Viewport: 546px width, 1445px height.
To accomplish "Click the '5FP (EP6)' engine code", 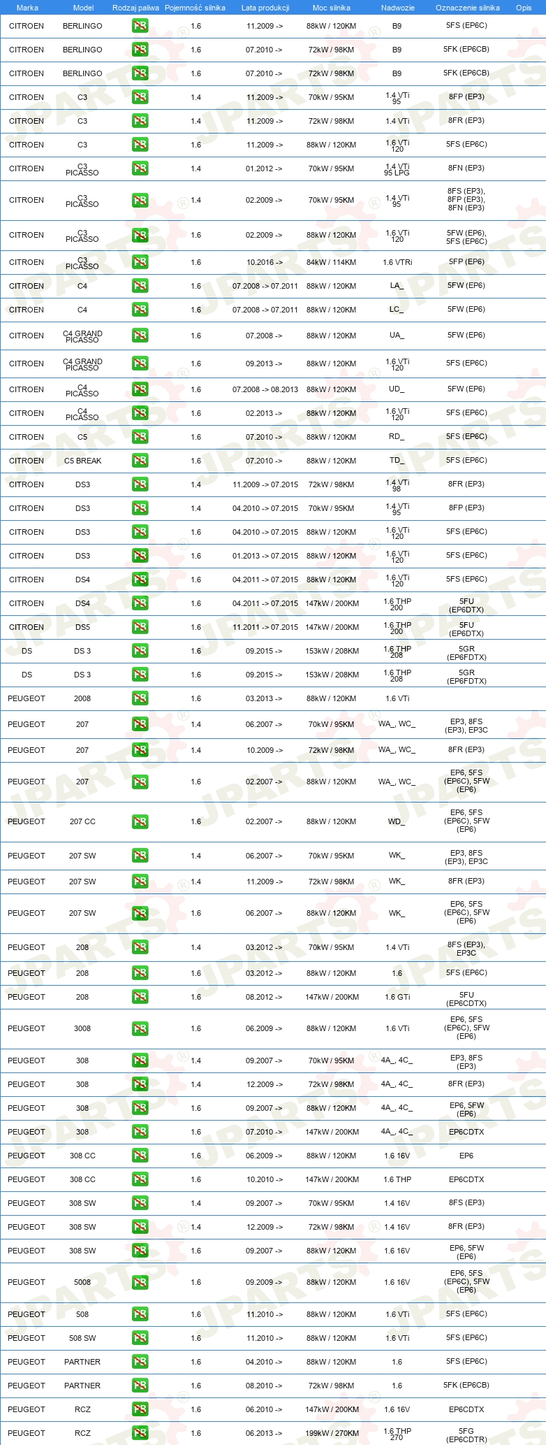I will tap(466, 262).
